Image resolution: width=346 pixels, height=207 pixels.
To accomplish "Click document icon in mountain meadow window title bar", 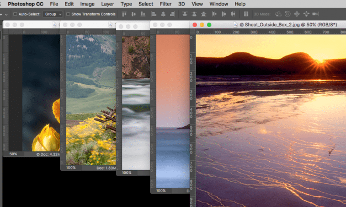I will (x=110, y=25).
